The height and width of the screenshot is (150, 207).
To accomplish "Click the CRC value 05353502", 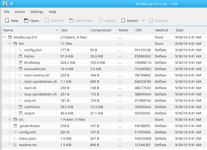I will tap(142, 113).
